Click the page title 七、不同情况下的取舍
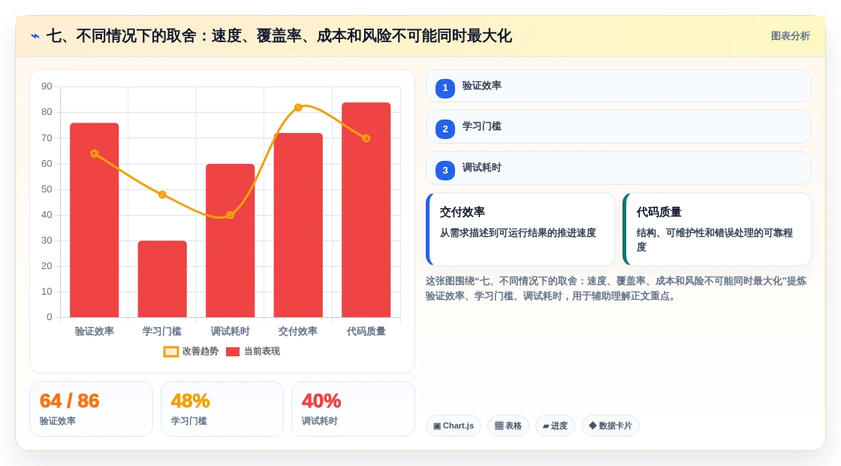The image size is (841, 466). (x=279, y=36)
